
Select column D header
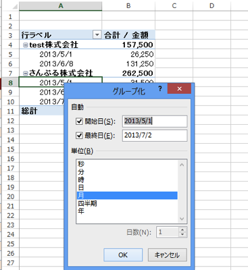pyautogui.click(x=212, y=6)
